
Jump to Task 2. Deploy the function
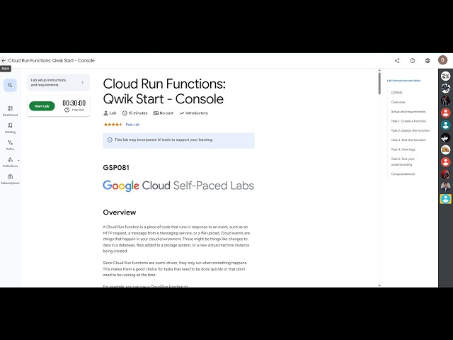(x=411, y=130)
